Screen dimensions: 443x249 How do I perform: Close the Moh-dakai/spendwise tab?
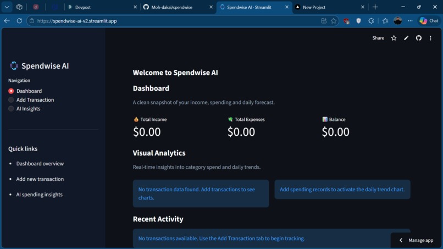point(211,7)
